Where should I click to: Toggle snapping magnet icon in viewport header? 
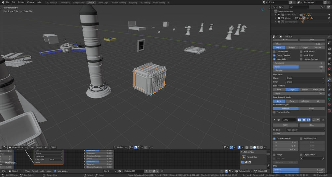(x=136, y=147)
